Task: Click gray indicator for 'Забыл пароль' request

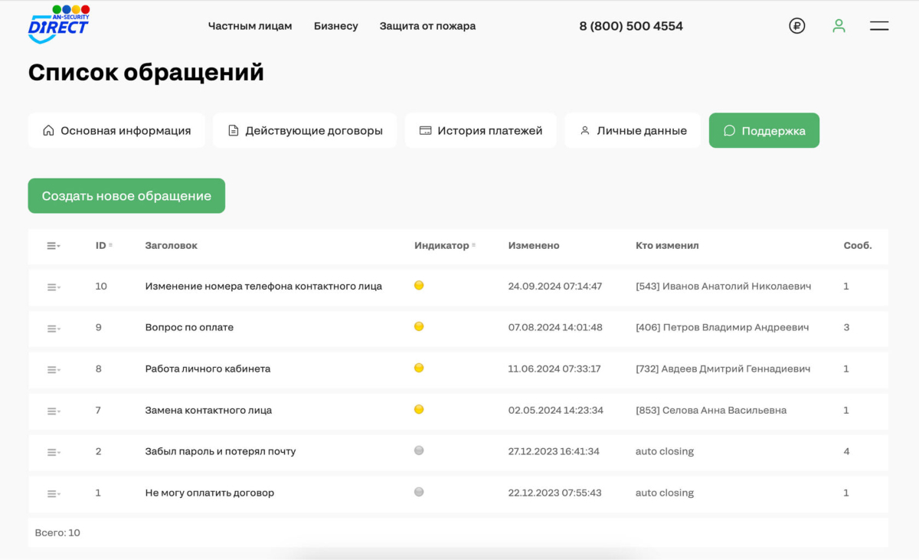Action: coord(419,451)
